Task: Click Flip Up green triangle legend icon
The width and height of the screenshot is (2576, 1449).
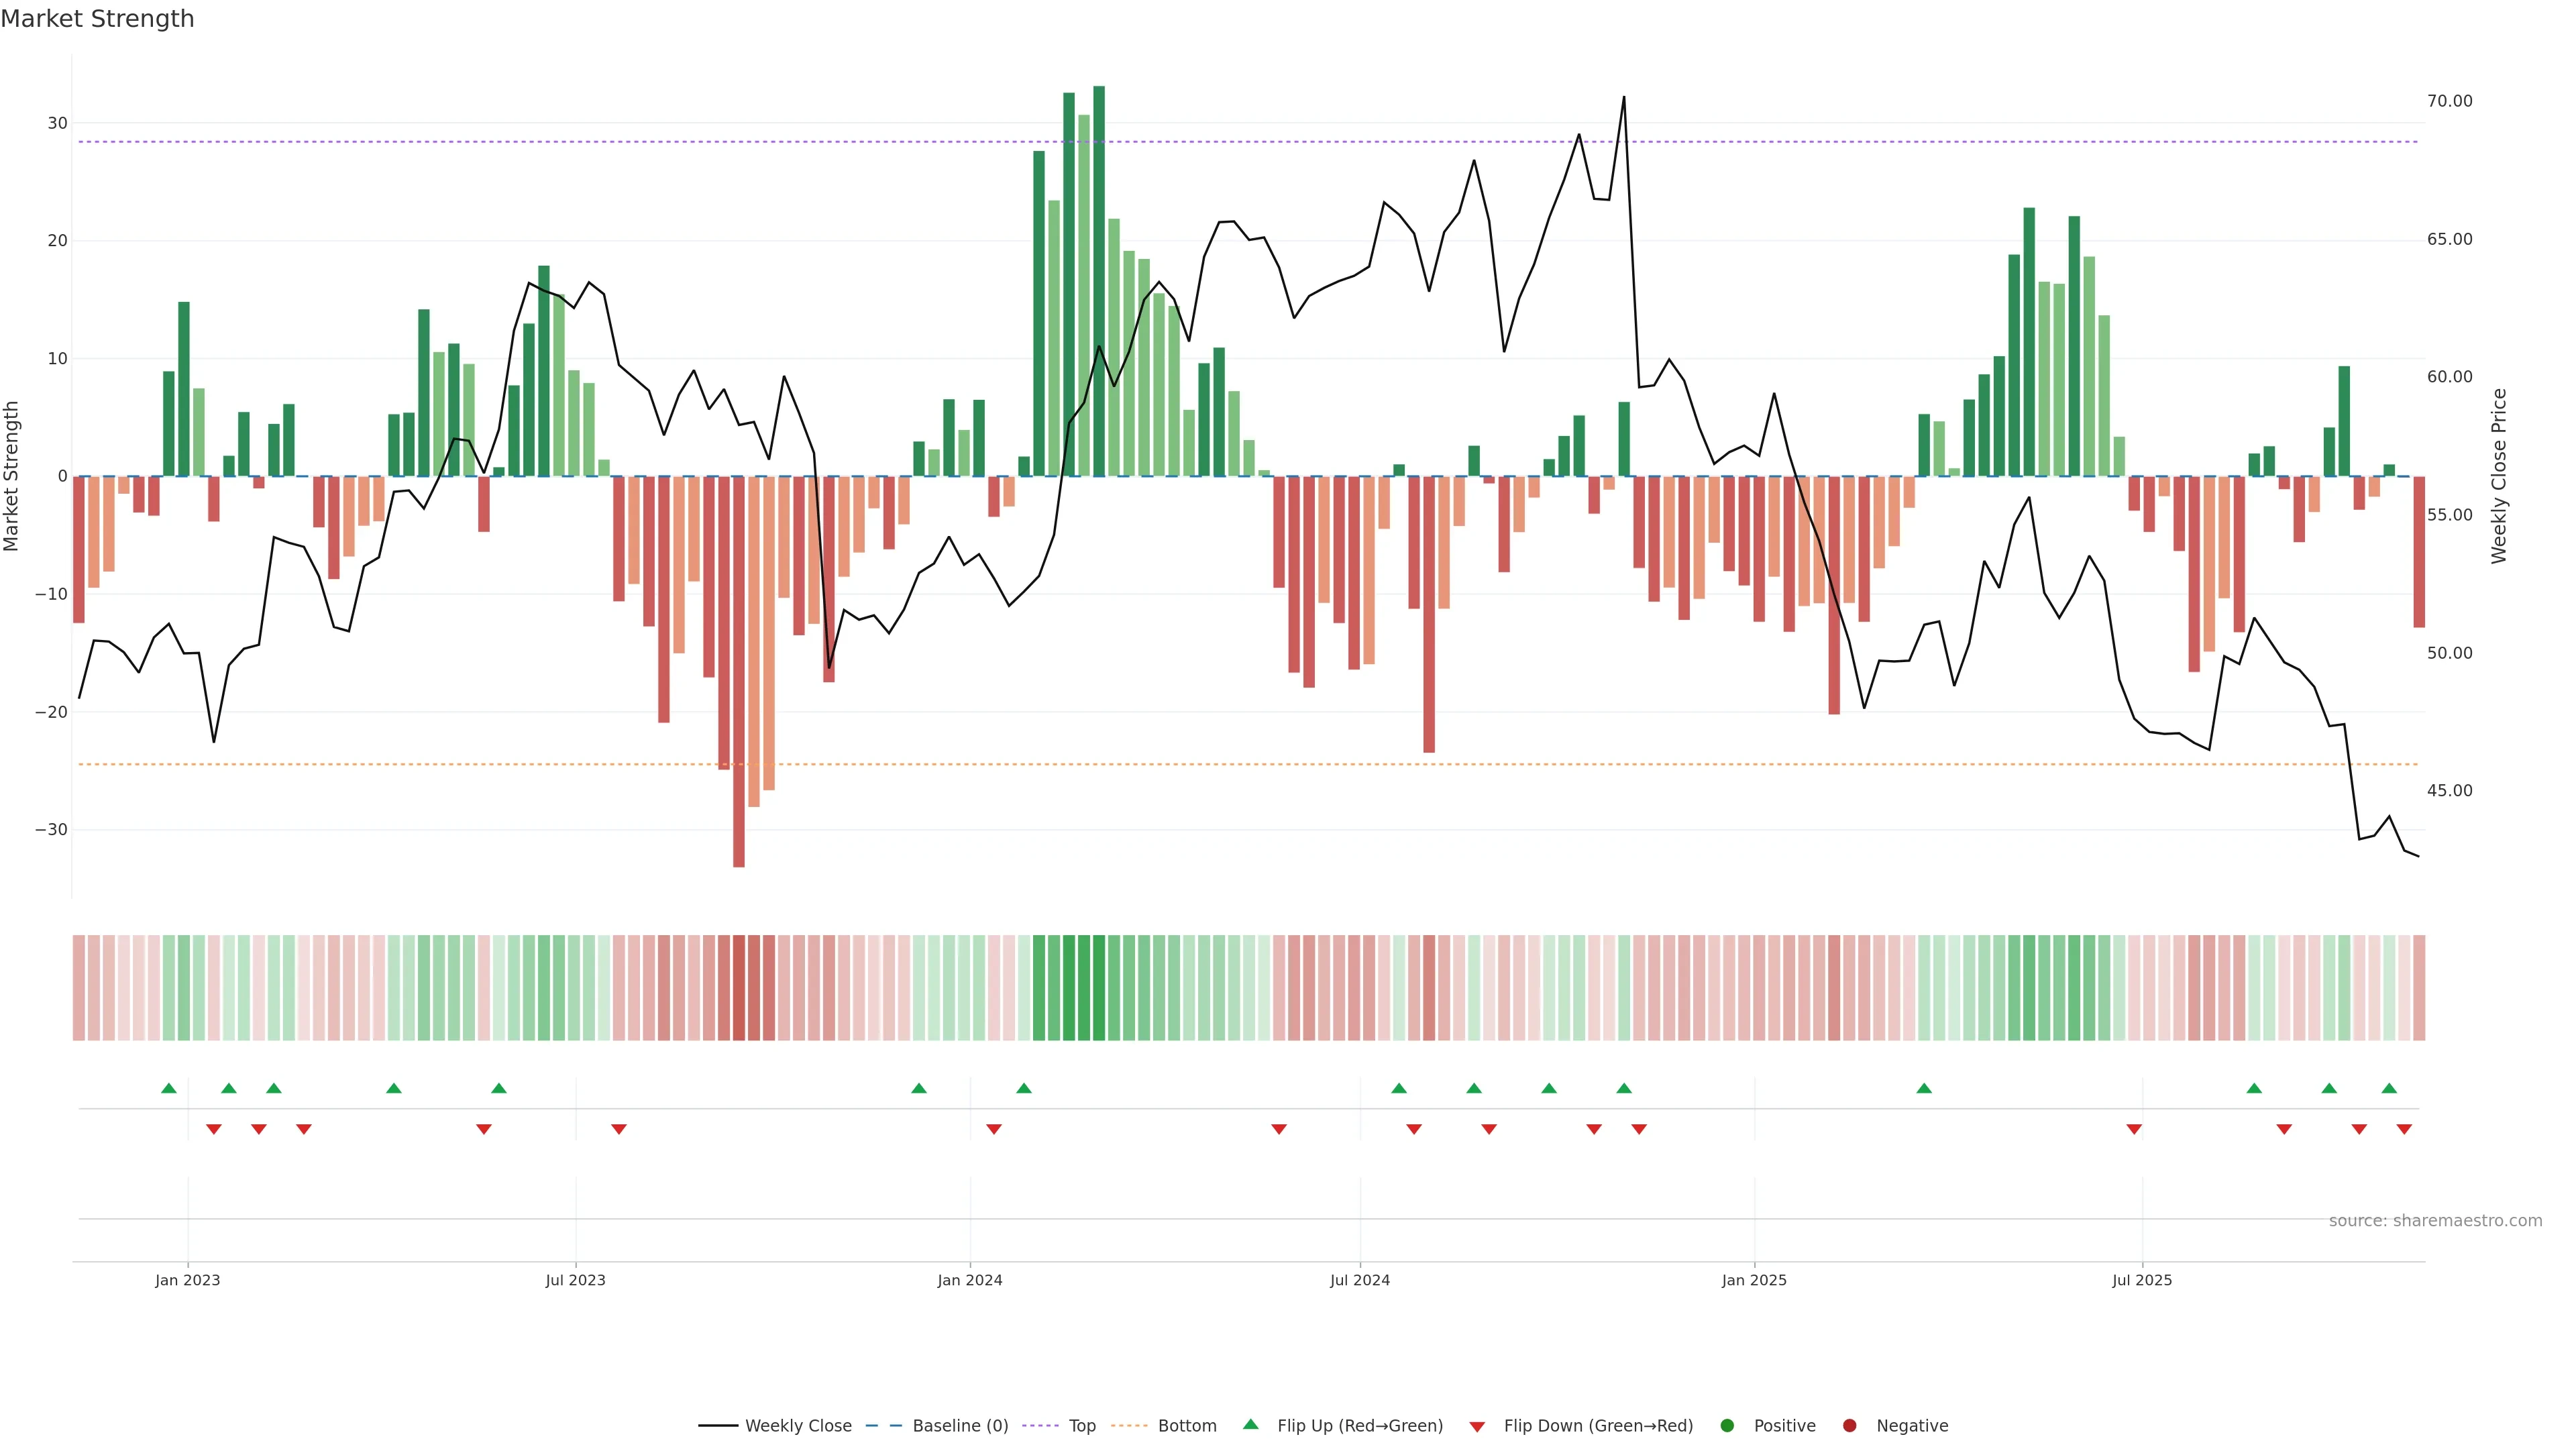Action: pos(1250,1424)
